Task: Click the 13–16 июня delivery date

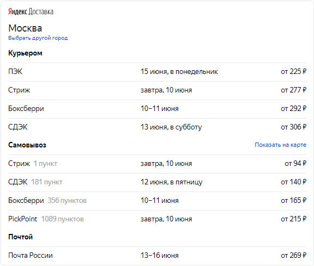Action: [160, 256]
